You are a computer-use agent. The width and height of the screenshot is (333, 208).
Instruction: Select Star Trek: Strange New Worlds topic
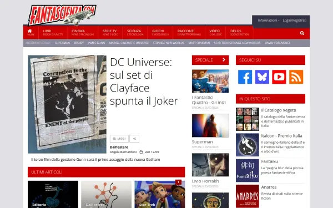pos(237,43)
